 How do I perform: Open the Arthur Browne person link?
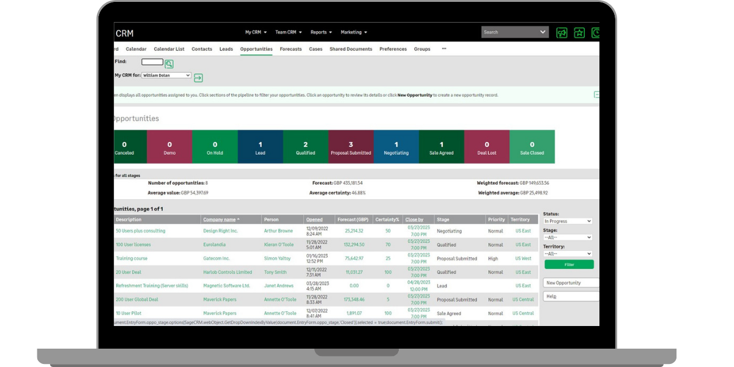point(278,231)
